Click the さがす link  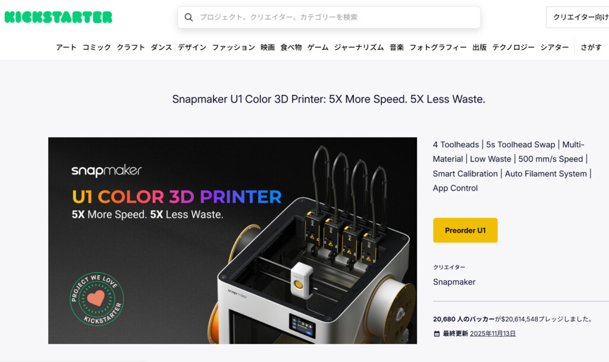click(591, 47)
